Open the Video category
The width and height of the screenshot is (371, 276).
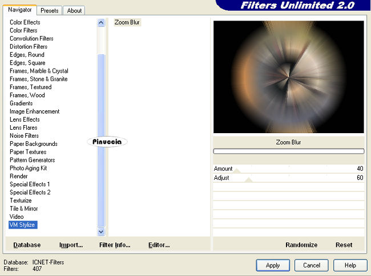coord(17,217)
